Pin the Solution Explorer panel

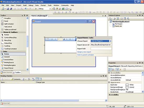[x=140, y=15]
